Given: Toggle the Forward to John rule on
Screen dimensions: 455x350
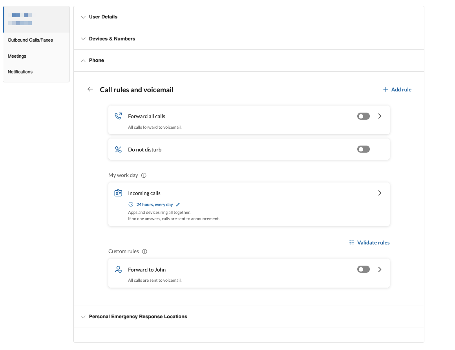Looking at the screenshot, I should (x=363, y=270).
